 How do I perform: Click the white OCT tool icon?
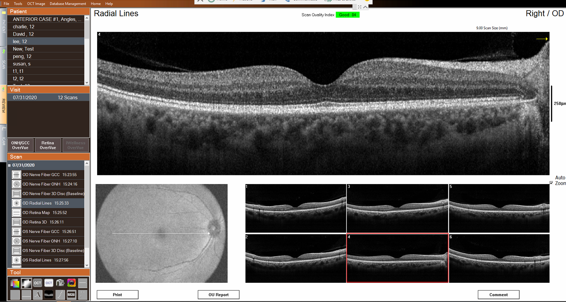pos(49,283)
